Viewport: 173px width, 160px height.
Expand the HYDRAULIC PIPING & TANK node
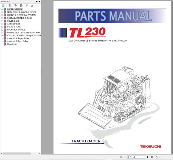coord(2,18)
